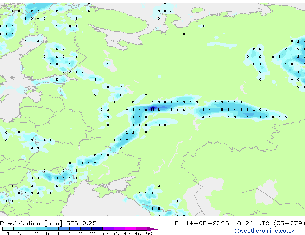Select the bright magenta 40–45 mm swatch
305x235 pixels.
point(130,229)
